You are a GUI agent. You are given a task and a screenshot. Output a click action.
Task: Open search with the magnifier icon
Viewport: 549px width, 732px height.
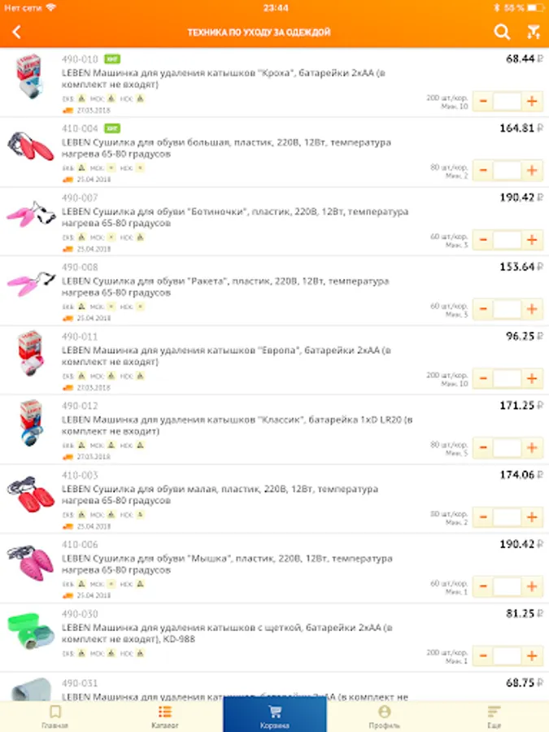coord(503,33)
